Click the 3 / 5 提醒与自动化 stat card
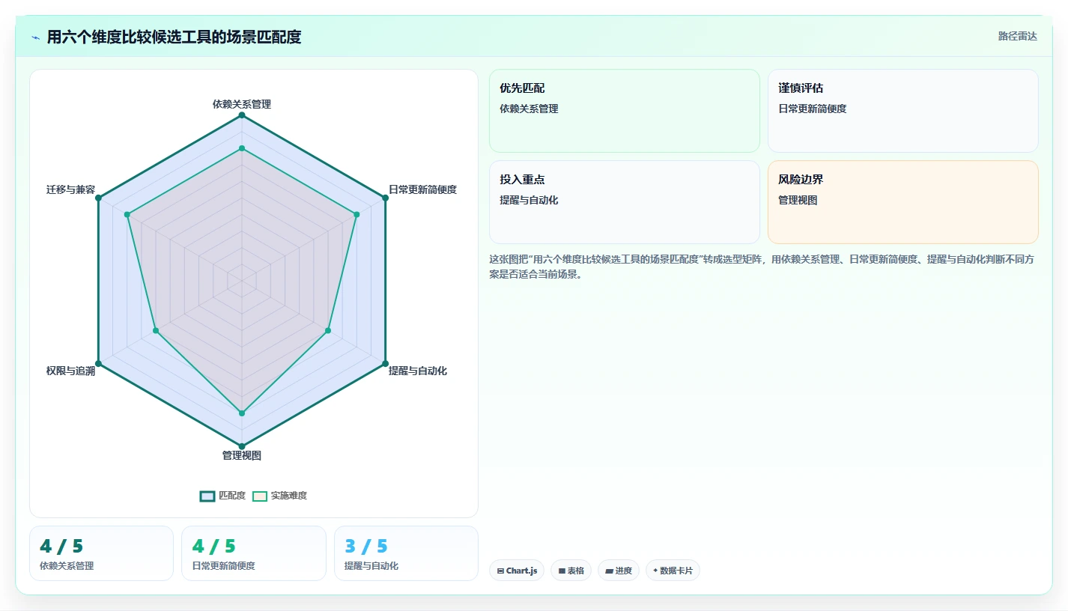Screen dimensions: 1068x611 [x=406, y=553]
